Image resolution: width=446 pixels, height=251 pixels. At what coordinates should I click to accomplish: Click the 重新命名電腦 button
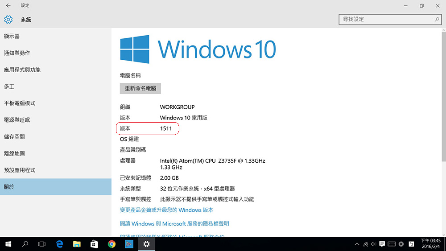pos(140,88)
